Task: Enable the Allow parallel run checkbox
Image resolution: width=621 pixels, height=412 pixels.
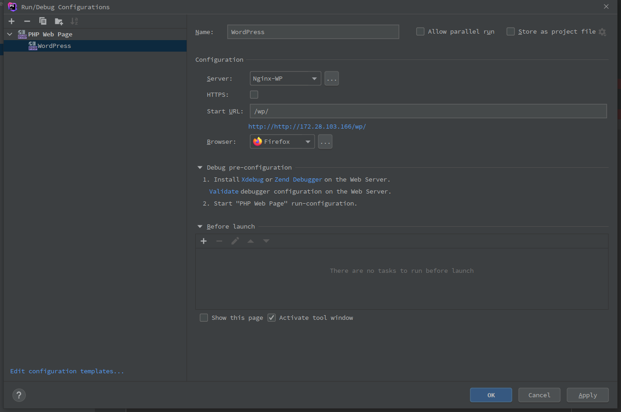Action: [420, 32]
